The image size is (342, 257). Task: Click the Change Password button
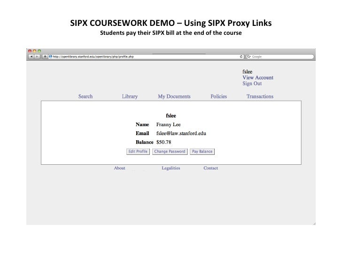pyautogui.click(x=170, y=152)
